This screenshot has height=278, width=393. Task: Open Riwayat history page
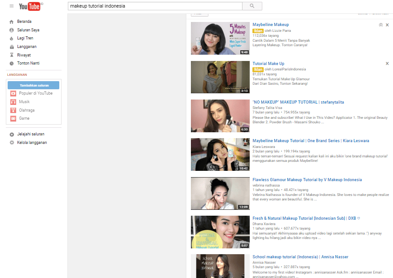tap(24, 55)
